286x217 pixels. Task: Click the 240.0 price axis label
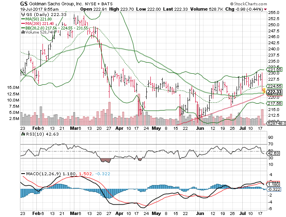(x=274, y=49)
